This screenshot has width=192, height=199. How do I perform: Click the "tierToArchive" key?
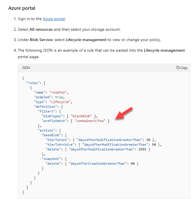click(x=60, y=145)
